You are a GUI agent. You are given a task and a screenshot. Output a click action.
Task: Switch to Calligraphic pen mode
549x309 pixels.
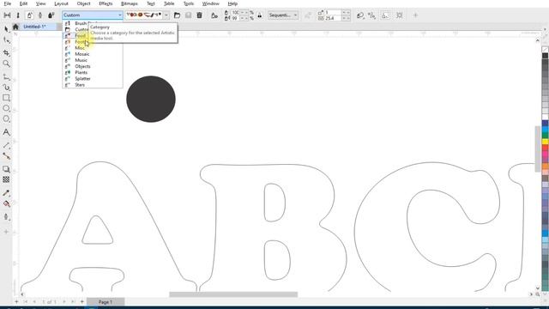(40, 15)
